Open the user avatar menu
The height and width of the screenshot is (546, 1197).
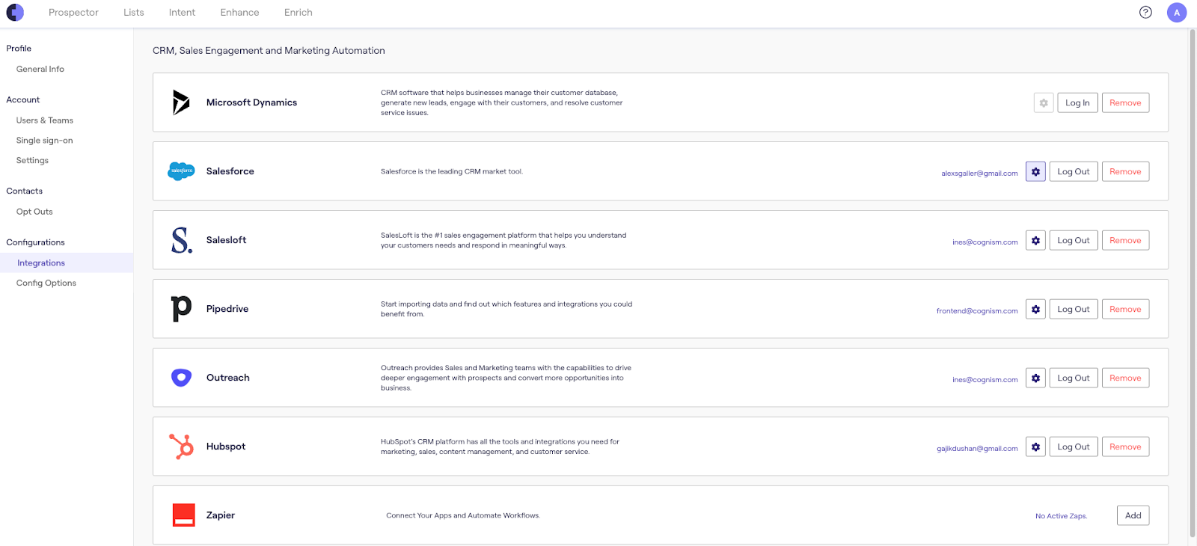[1177, 13]
